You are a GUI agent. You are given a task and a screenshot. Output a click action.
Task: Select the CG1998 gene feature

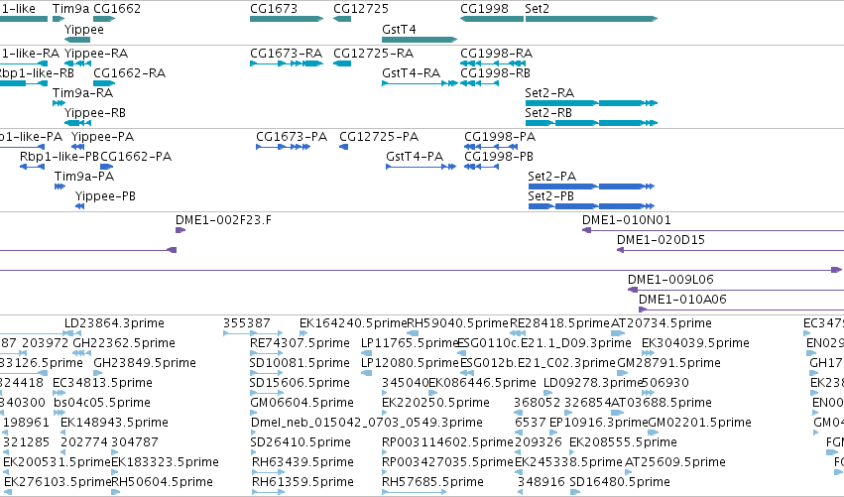(x=492, y=19)
